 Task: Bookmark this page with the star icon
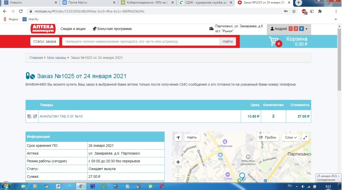[x=294, y=11]
